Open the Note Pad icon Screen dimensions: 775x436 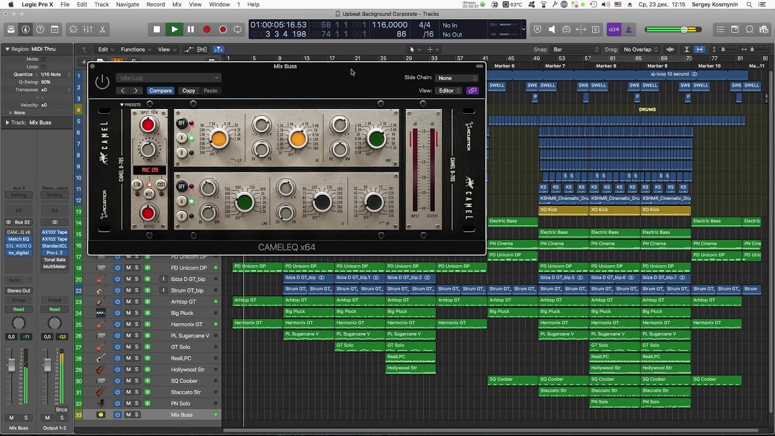click(735, 29)
